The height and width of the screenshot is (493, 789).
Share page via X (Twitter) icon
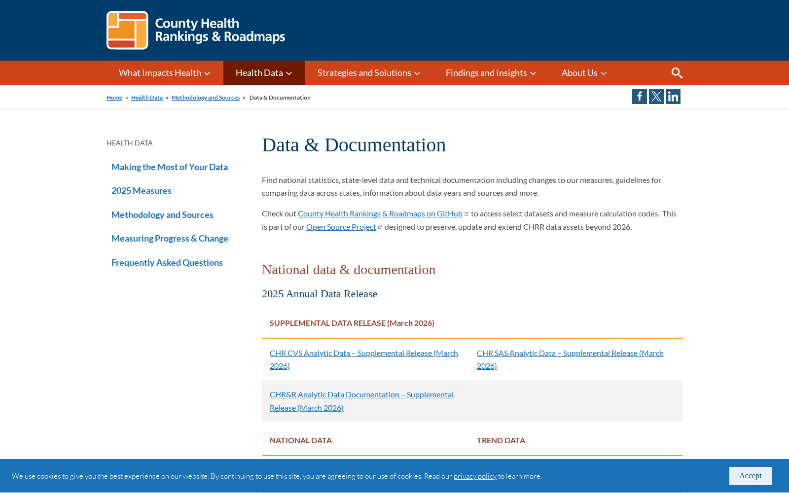[656, 97]
